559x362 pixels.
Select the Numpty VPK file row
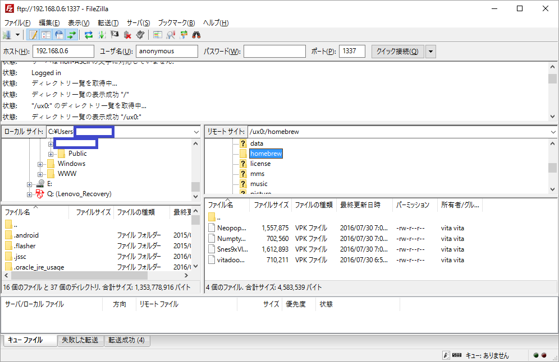click(x=345, y=239)
